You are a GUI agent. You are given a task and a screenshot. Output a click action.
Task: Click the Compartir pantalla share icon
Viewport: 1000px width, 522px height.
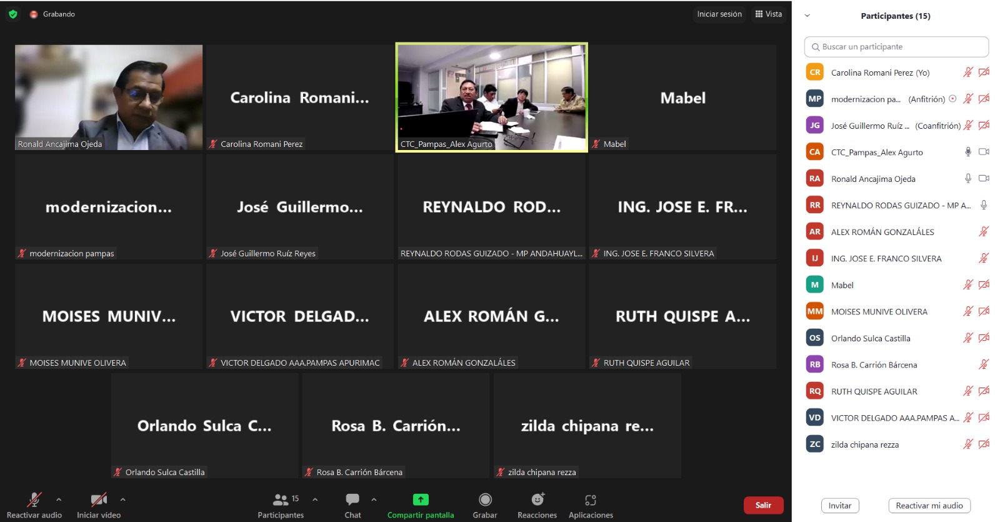click(x=421, y=499)
